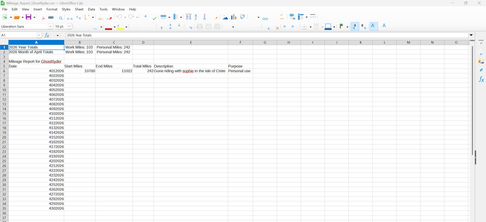The height and width of the screenshot is (222, 486).
Task: Click the Name Box showing A1
Action: point(18,35)
